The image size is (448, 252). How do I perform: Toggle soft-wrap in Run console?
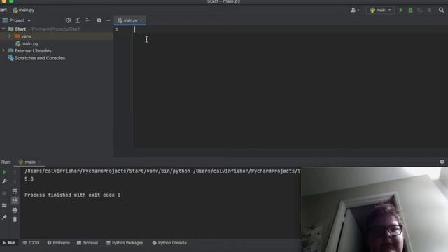(15, 191)
